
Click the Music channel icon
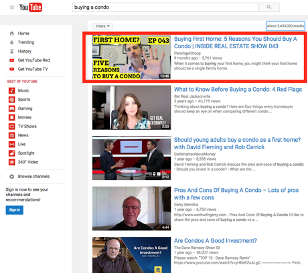pyautogui.click(x=12, y=90)
